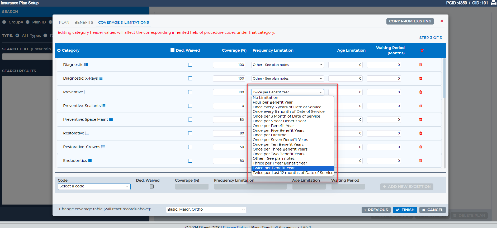The image size is (497, 228).
Task: Check Ded. Waived for Restorative
Action: click(x=190, y=133)
